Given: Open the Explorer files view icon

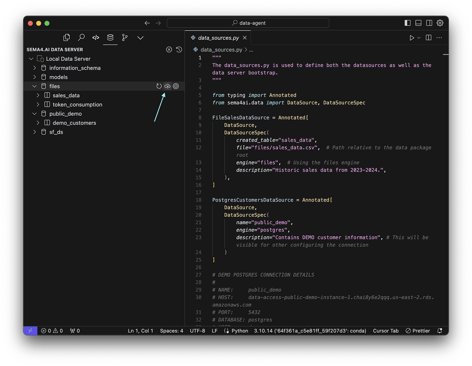Looking at the screenshot, I should 67,38.
